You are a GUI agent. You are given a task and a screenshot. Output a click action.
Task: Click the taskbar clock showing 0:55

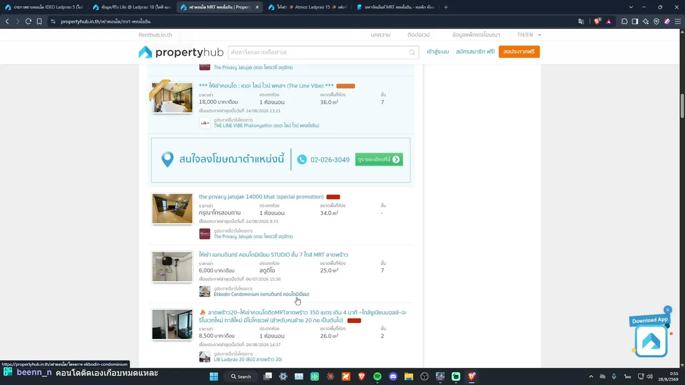click(668, 376)
